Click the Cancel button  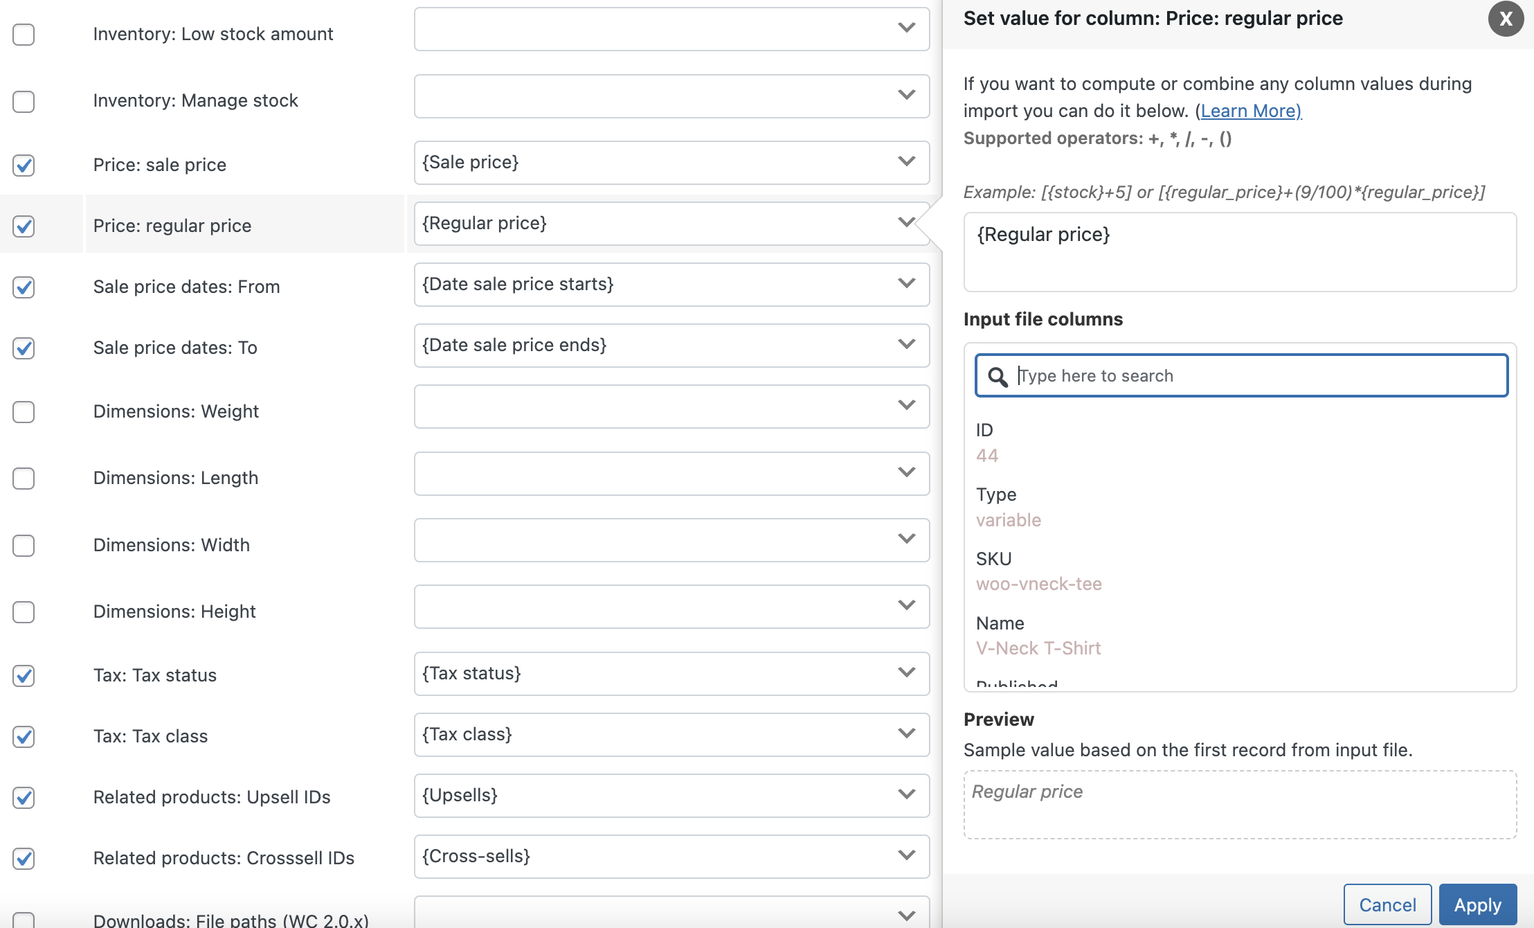tap(1387, 904)
